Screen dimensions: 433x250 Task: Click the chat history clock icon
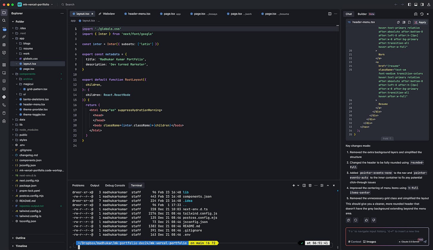422,14
